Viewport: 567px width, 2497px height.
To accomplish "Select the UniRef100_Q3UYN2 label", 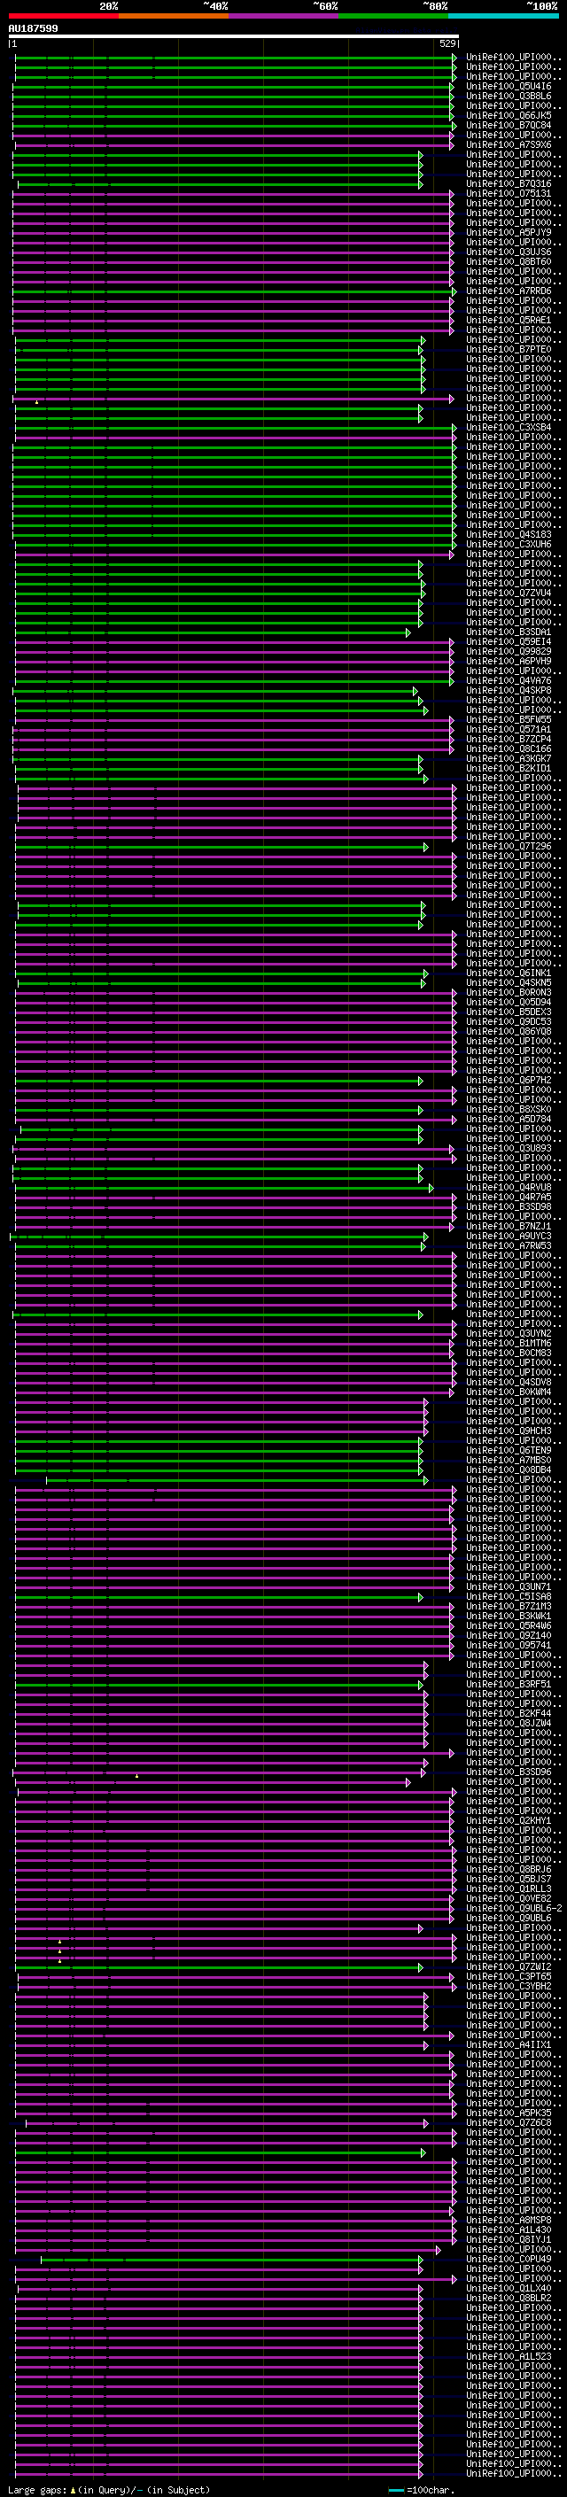I will (x=509, y=1334).
